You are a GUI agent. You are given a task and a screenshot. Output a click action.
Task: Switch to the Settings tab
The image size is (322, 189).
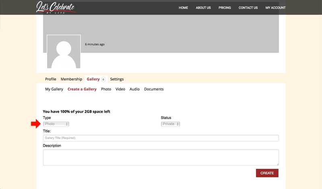117,79
